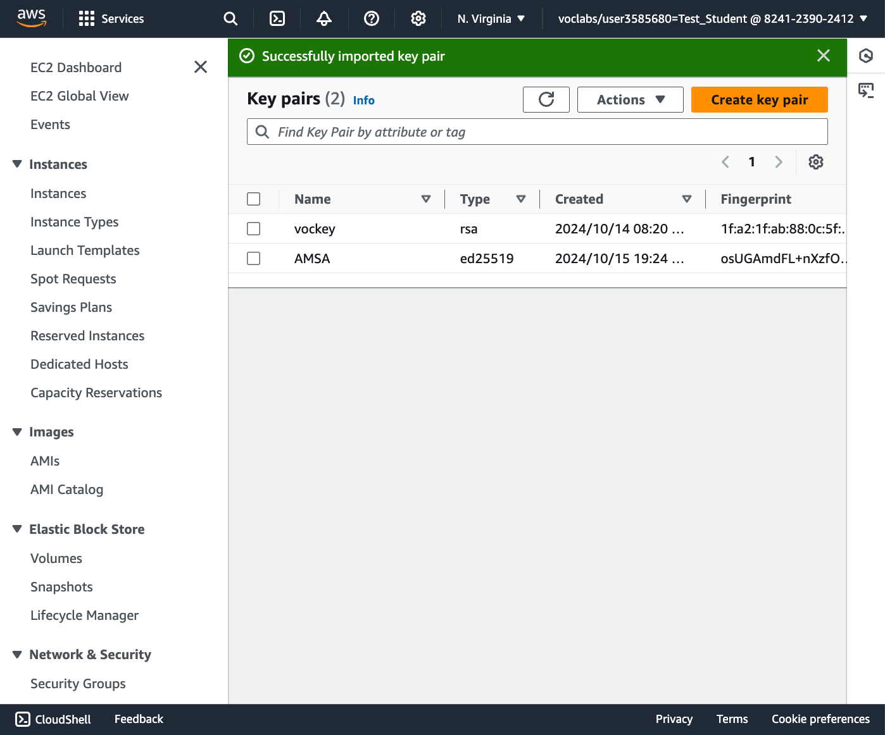Click the Fingerprint column header
This screenshot has width=885, height=735.
756,199
